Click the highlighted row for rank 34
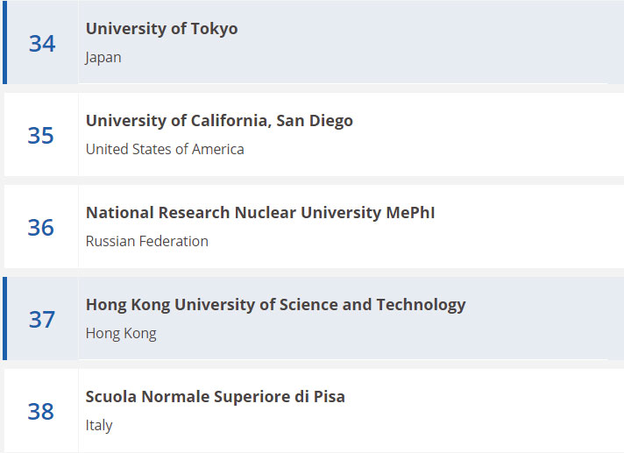The width and height of the screenshot is (624, 453). coord(313,42)
